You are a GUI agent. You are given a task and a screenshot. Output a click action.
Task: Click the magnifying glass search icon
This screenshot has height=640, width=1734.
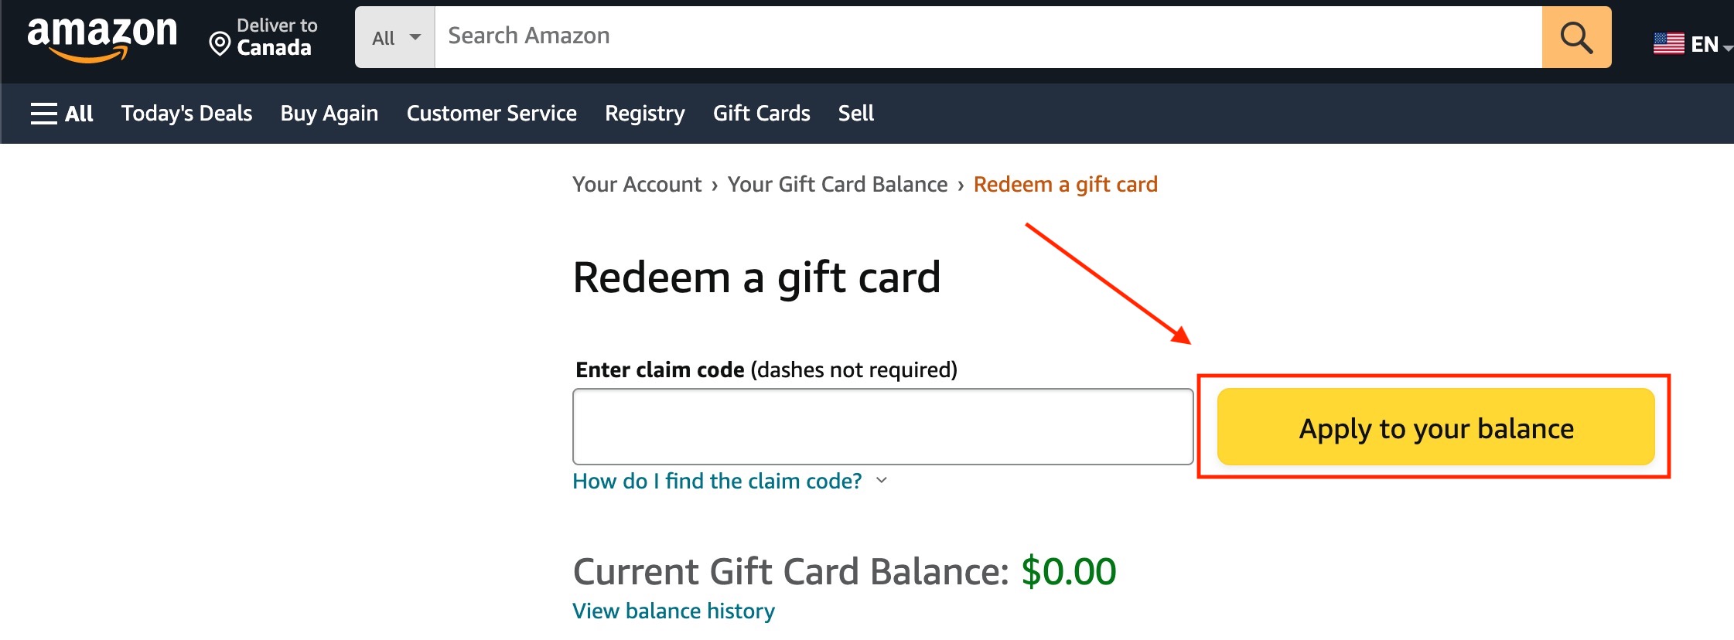1575,36
